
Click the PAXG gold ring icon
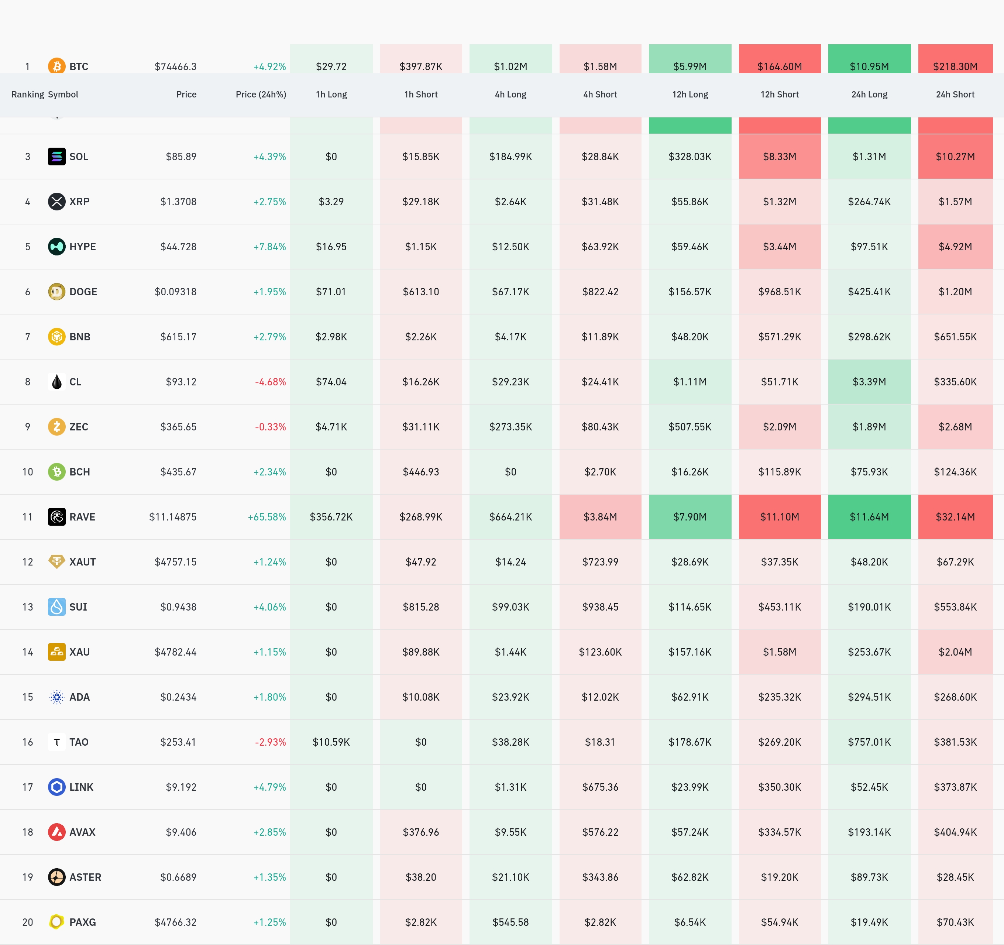pyautogui.click(x=56, y=922)
